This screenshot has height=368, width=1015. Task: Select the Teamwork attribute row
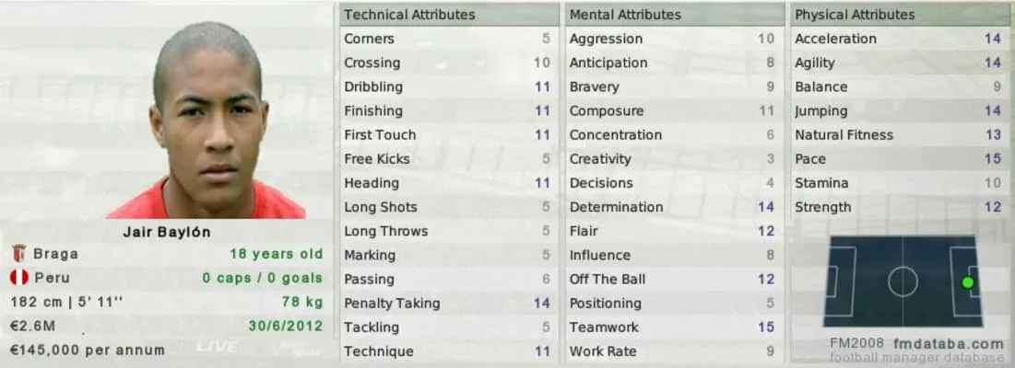point(671,327)
